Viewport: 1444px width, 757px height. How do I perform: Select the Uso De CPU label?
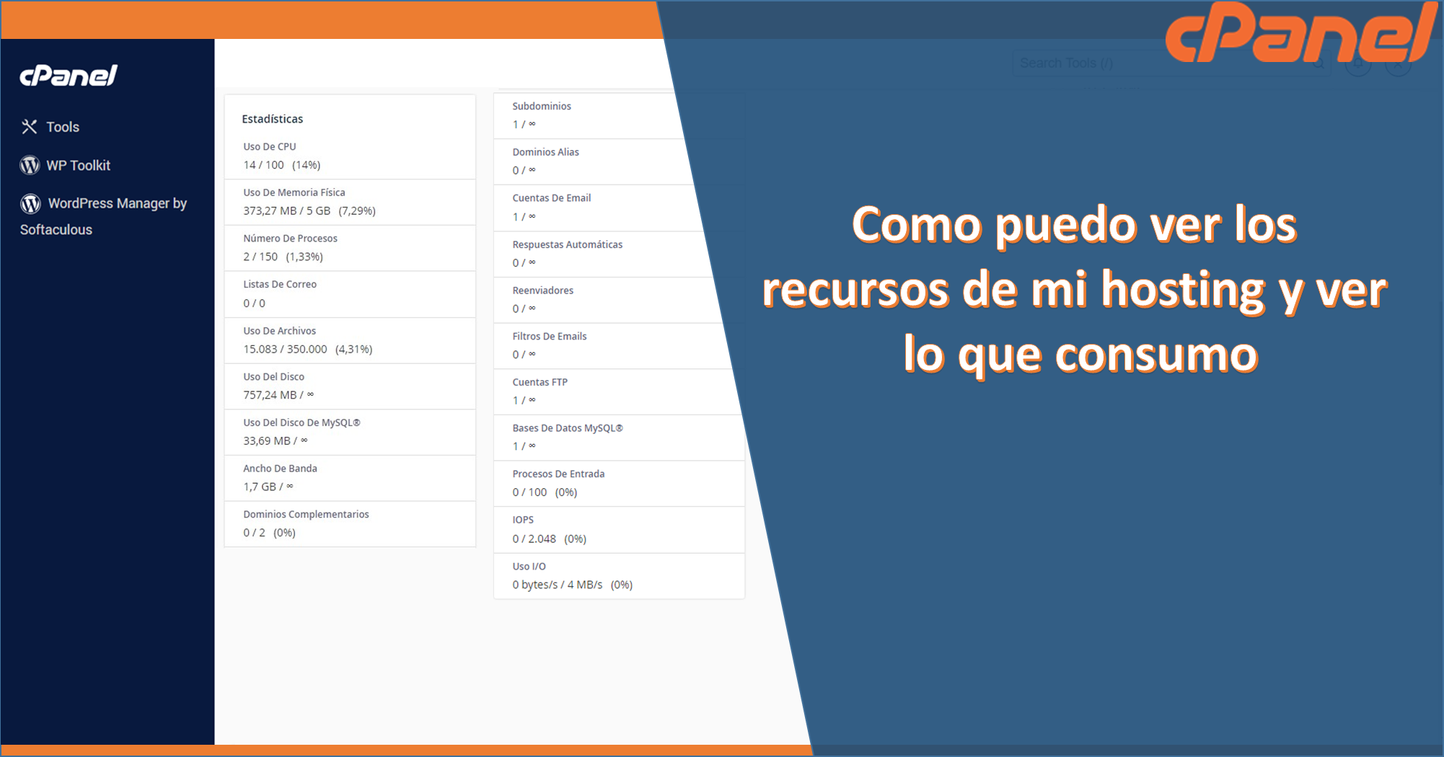270,146
